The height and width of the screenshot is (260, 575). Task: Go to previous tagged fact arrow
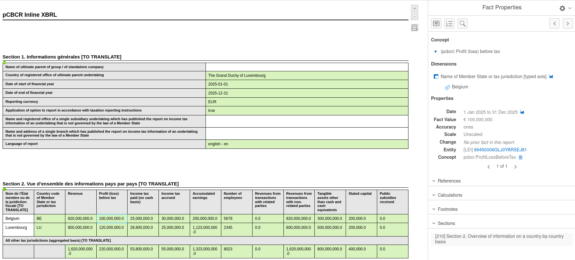[554, 23]
